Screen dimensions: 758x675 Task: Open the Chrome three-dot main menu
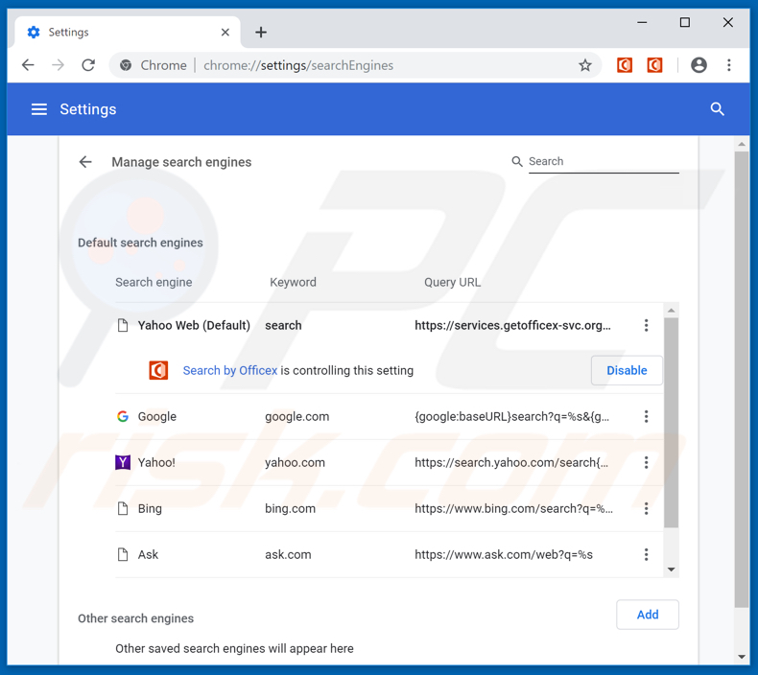click(729, 65)
